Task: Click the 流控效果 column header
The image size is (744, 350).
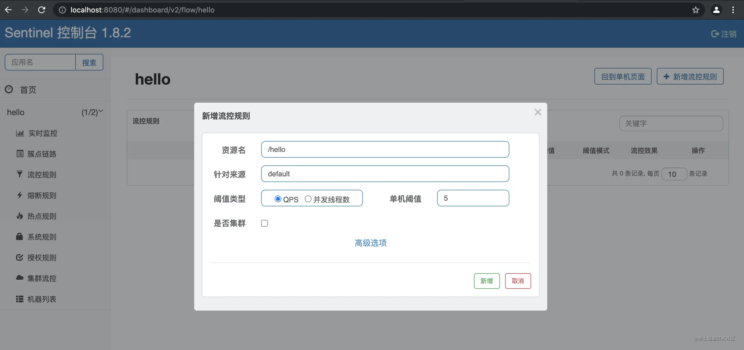Action: (644, 151)
